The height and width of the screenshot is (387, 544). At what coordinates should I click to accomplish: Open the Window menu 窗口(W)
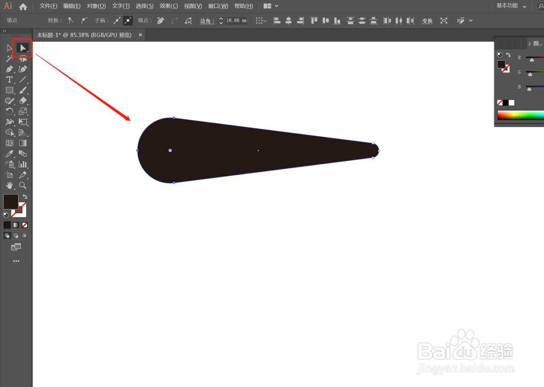(218, 6)
